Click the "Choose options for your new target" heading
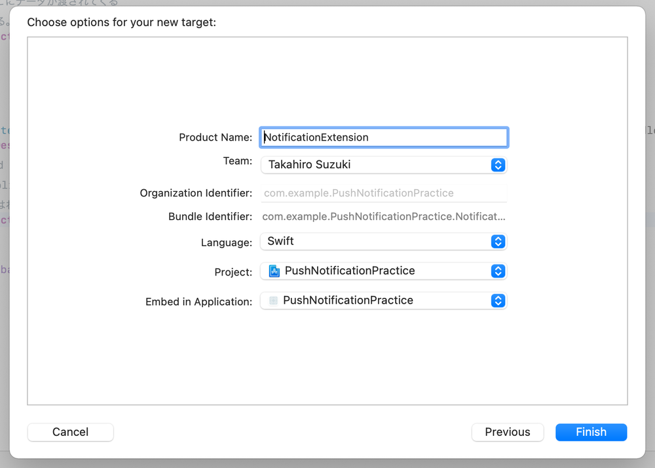Image resolution: width=655 pixels, height=468 pixels. pyautogui.click(x=122, y=22)
